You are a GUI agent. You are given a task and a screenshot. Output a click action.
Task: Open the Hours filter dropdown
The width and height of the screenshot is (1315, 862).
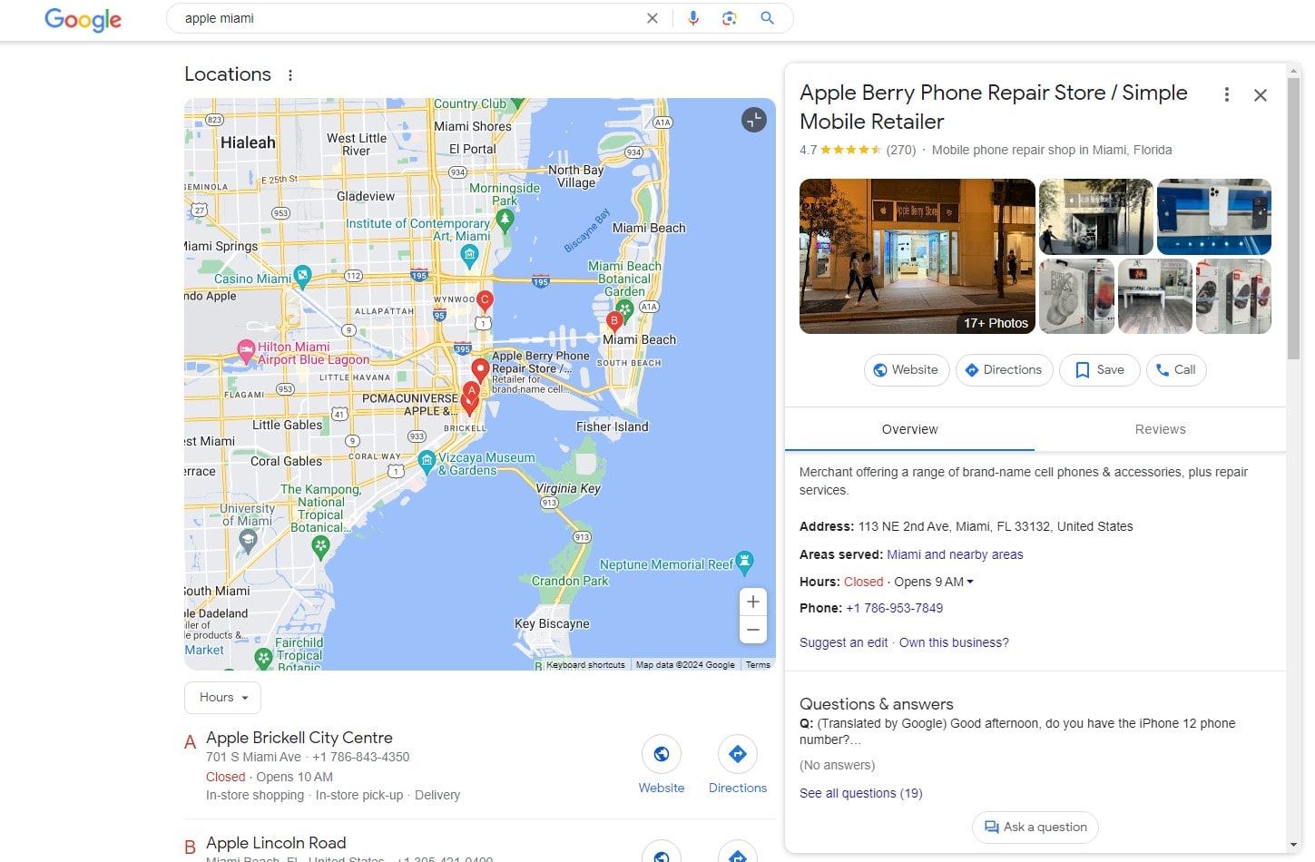pos(223,697)
